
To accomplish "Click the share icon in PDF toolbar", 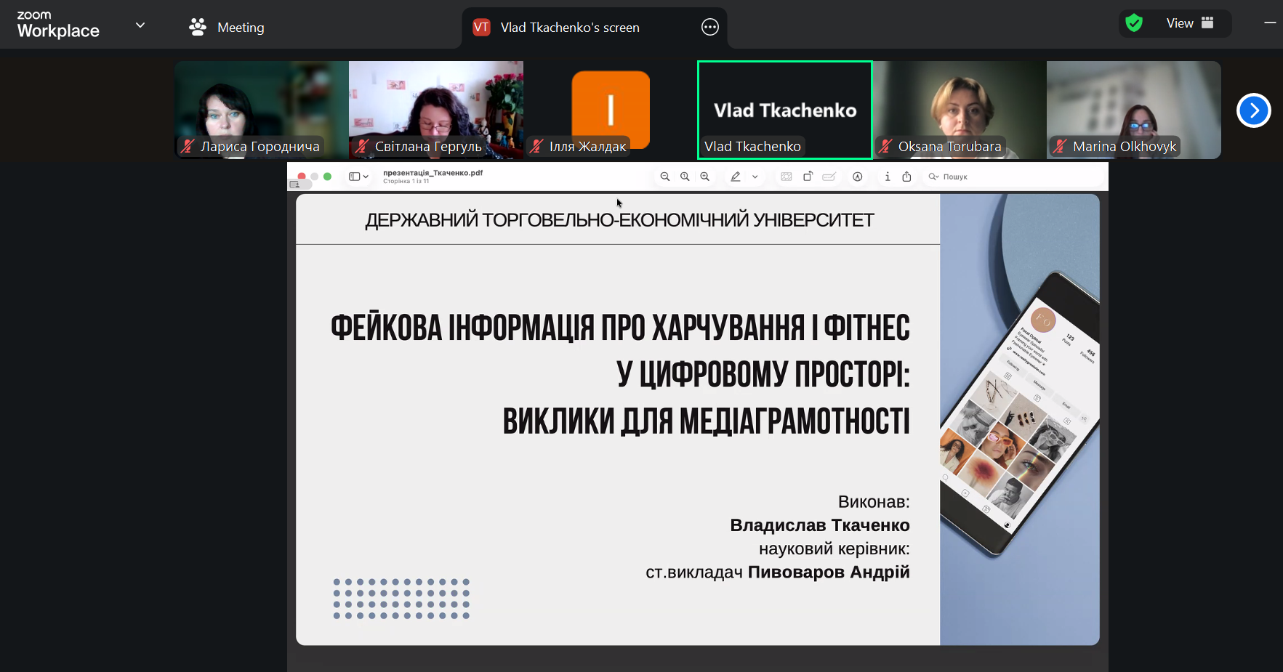I will [906, 177].
